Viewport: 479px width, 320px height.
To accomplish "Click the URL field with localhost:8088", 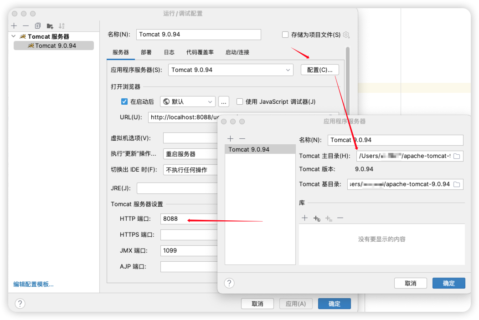I will pyautogui.click(x=184, y=117).
